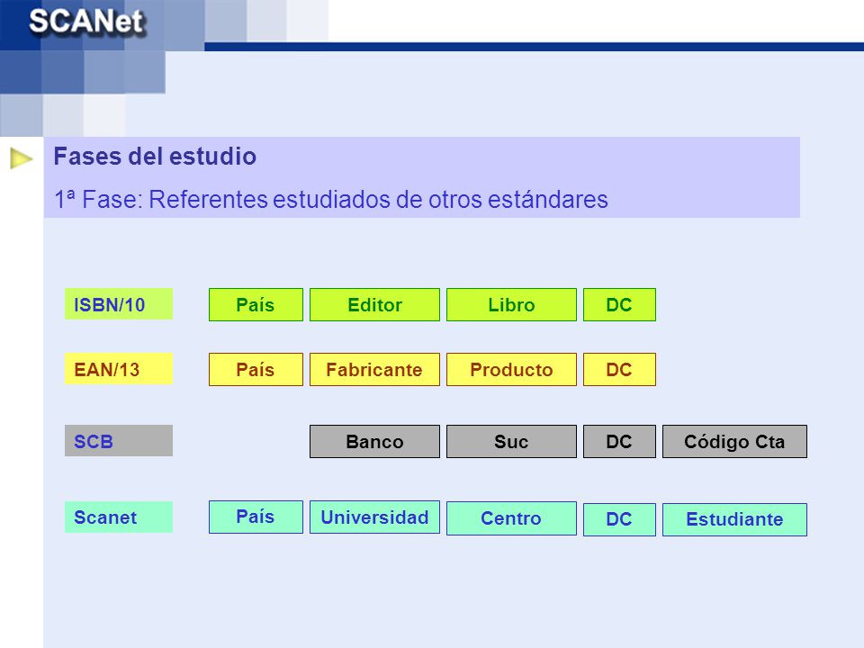The width and height of the screenshot is (864, 648).
Task: Select the Producto box
Action: click(x=511, y=369)
